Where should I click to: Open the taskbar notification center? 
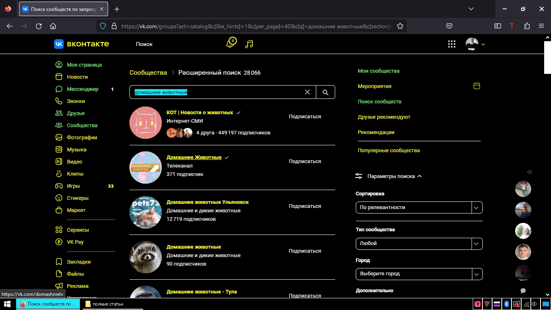[x=545, y=304]
